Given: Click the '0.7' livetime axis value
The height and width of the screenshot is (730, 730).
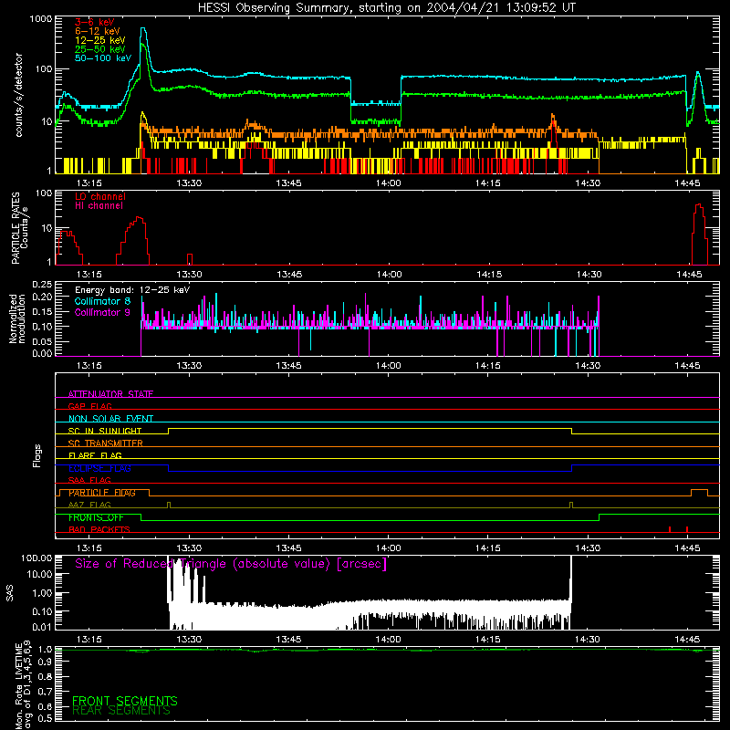Looking at the screenshot, I should [x=45, y=691].
